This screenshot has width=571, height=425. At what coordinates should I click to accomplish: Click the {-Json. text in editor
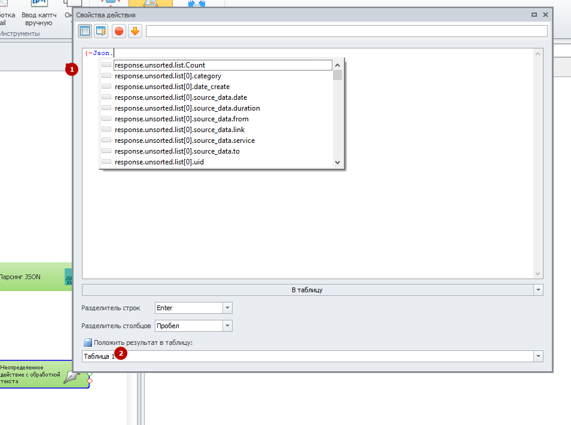tap(99, 53)
